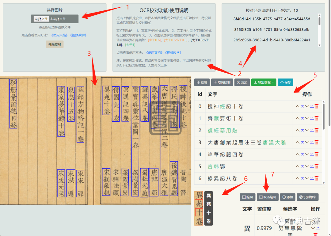Click the 识别单字 recognize character button

[x=308, y=197]
